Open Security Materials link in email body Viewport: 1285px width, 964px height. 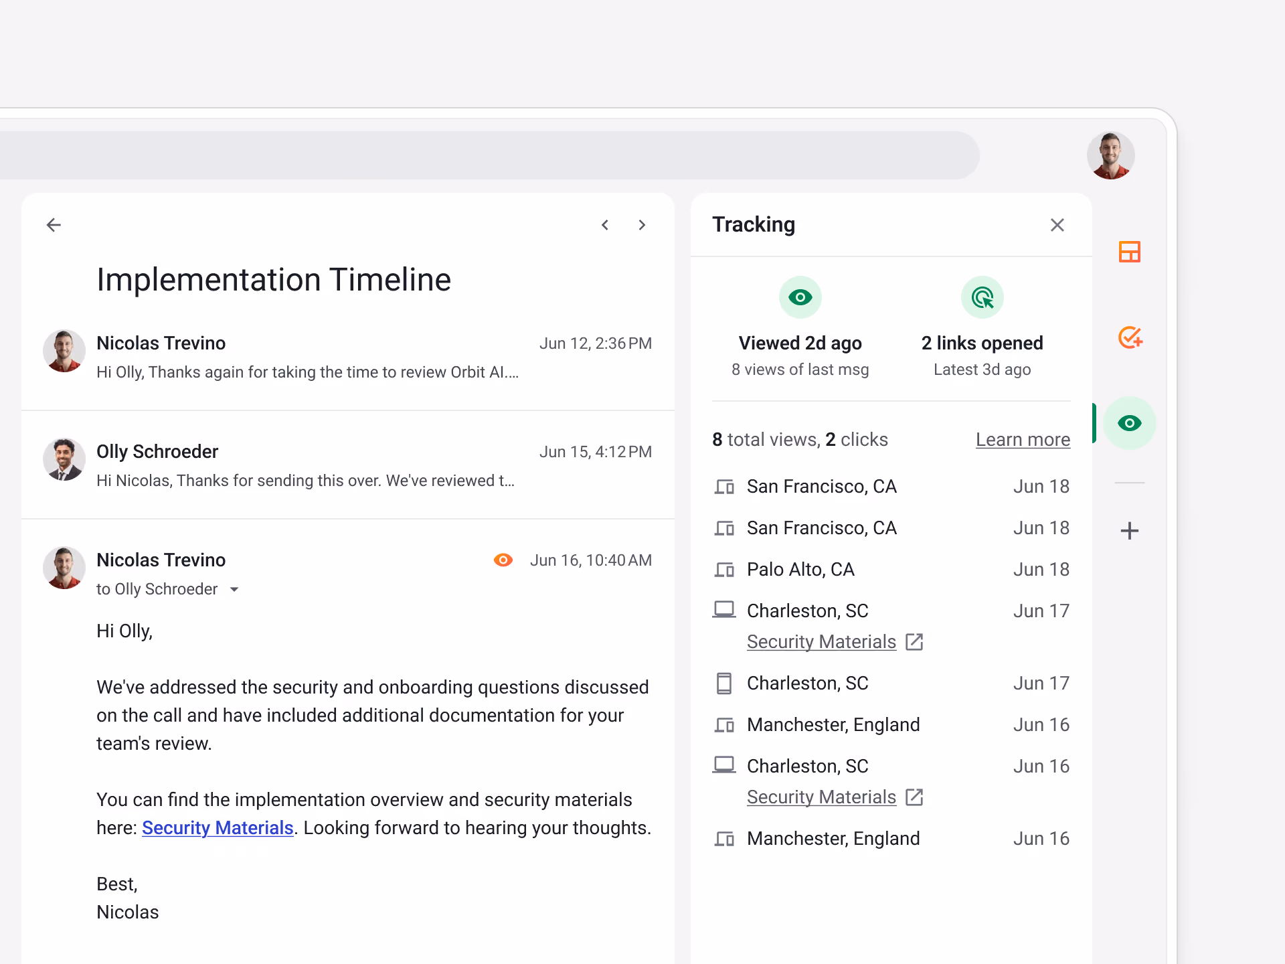pyautogui.click(x=218, y=828)
